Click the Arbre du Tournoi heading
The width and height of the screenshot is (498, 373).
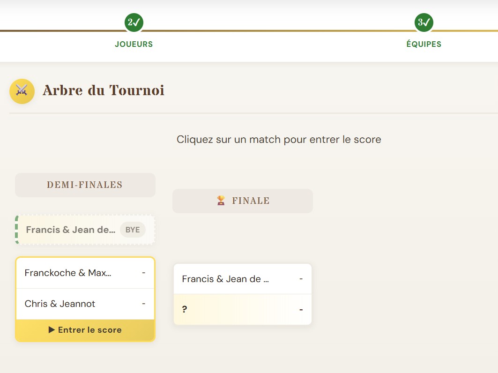point(104,90)
